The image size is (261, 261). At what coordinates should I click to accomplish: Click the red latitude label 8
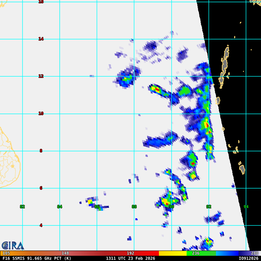41,151
